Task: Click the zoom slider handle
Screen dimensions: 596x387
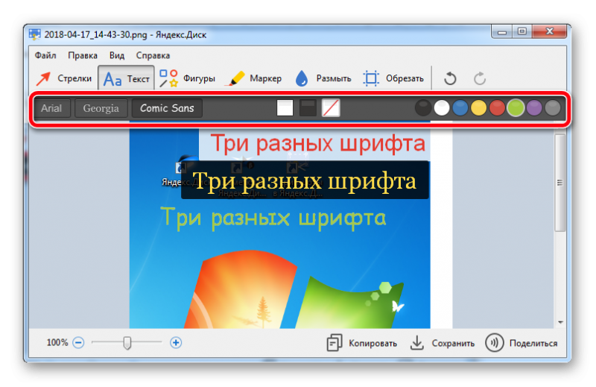Action: [x=127, y=343]
